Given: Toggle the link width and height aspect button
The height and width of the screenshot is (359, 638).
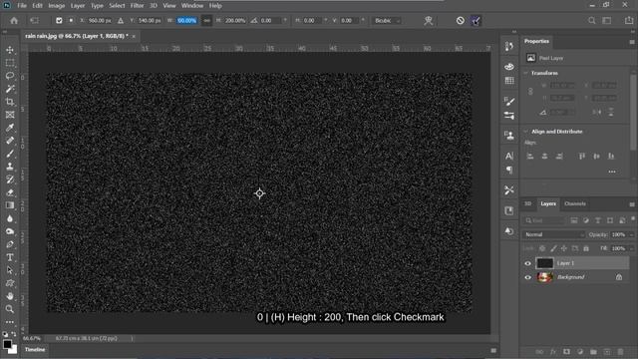Looking at the screenshot, I should pyautogui.click(x=206, y=20).
